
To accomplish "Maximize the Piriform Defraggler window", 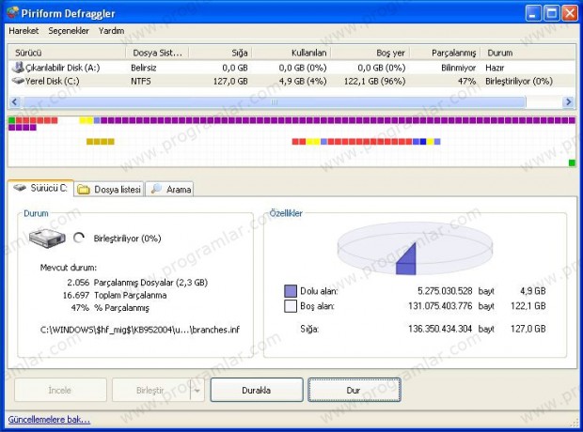I will (552, 13).
